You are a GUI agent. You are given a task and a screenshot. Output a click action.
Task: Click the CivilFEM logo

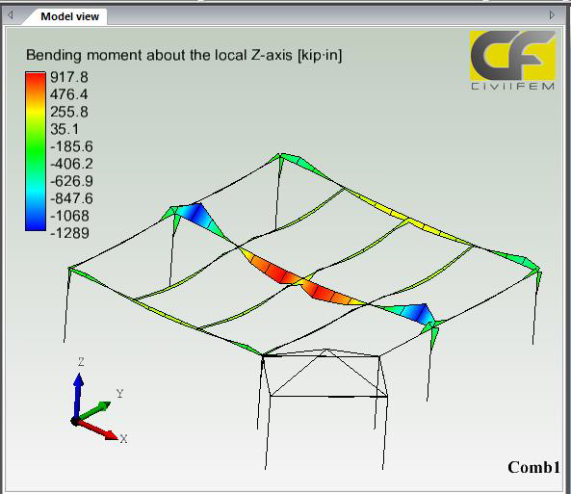pyautogui.click(x=512, y=61)
